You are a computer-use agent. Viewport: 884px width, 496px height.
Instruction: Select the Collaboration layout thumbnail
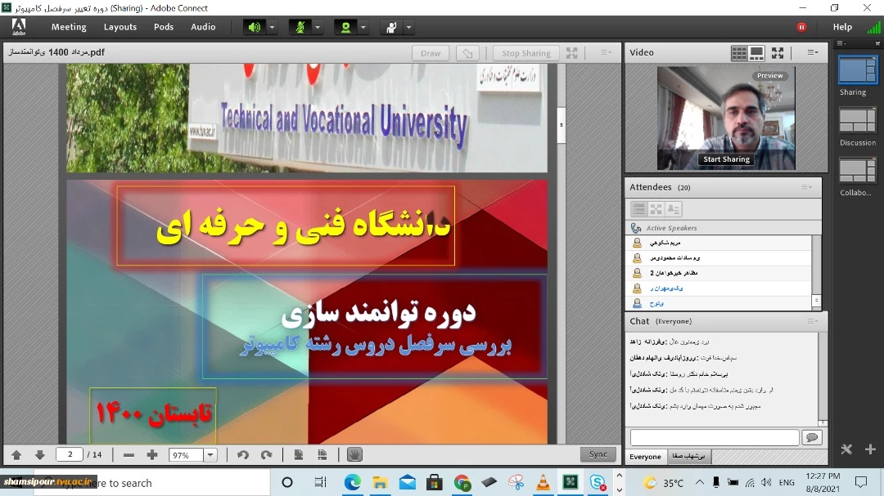coord(858,171)
